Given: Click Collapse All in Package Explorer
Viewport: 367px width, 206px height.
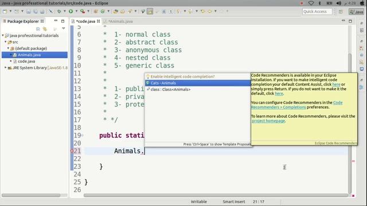Looking at the screenshot, I should [x=38, y=29].
